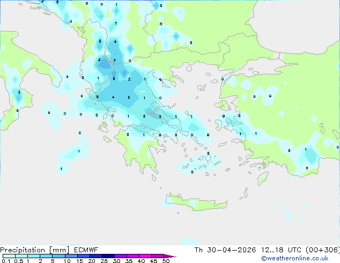Click the legend label '0.5'

[18, 261]
